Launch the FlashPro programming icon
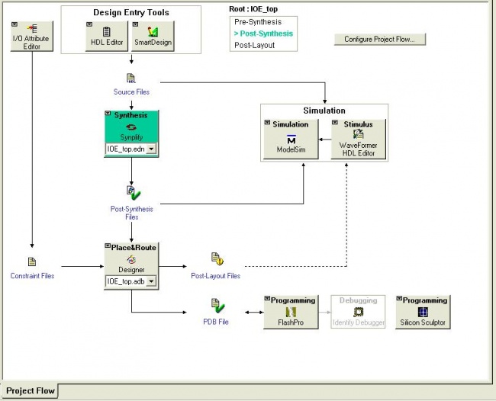The width and height of the screenshot is (496, 401). 291,313
